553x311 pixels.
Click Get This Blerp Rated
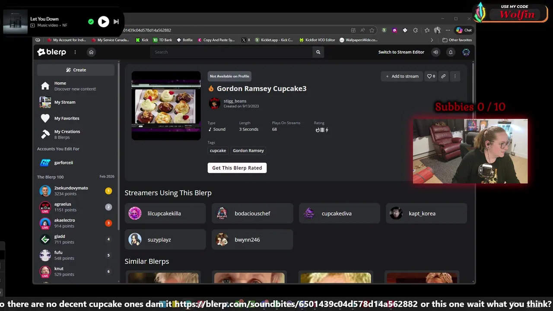pyautogui.click(x=237, y=168)
